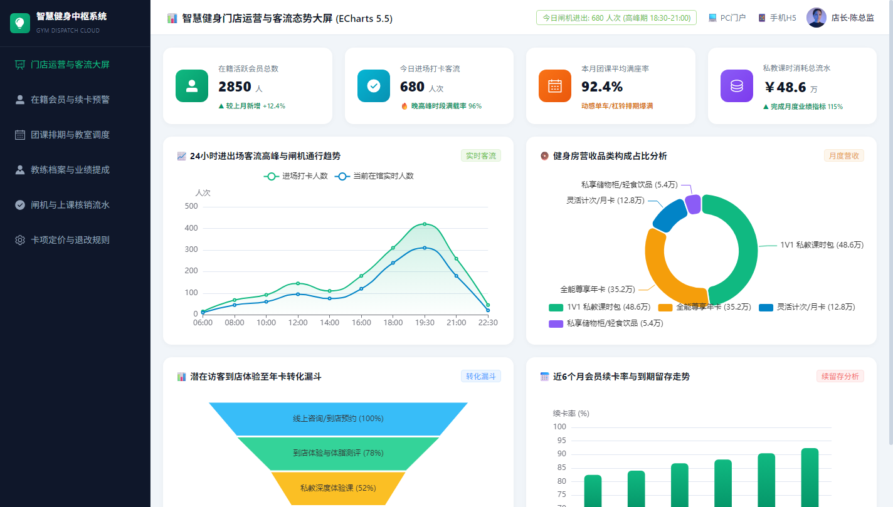The image size is (893, 507).
Task: Toggle 当前在馆实时人数 legend series
Action: coord(374,177)
